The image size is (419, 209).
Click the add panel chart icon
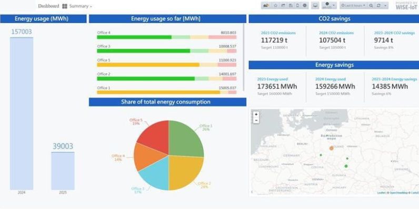coord(266,5)
